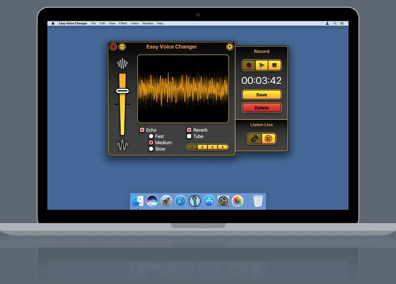Screen dimensions: 396x284
Task: Open the Easy Voice Changer app menu
Action: tap(73, 23)
